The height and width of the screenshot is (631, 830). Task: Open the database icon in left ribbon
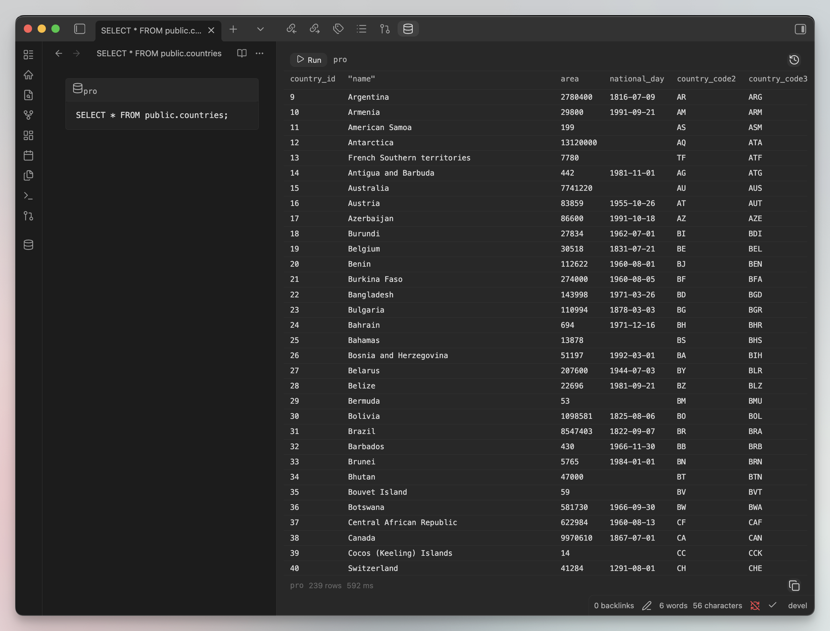[x=29, y=245]
